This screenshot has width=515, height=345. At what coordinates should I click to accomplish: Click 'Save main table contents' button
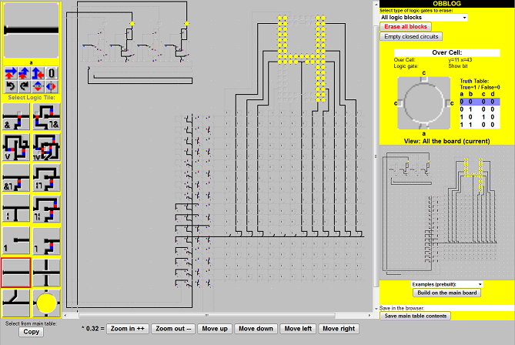[416, 316]
